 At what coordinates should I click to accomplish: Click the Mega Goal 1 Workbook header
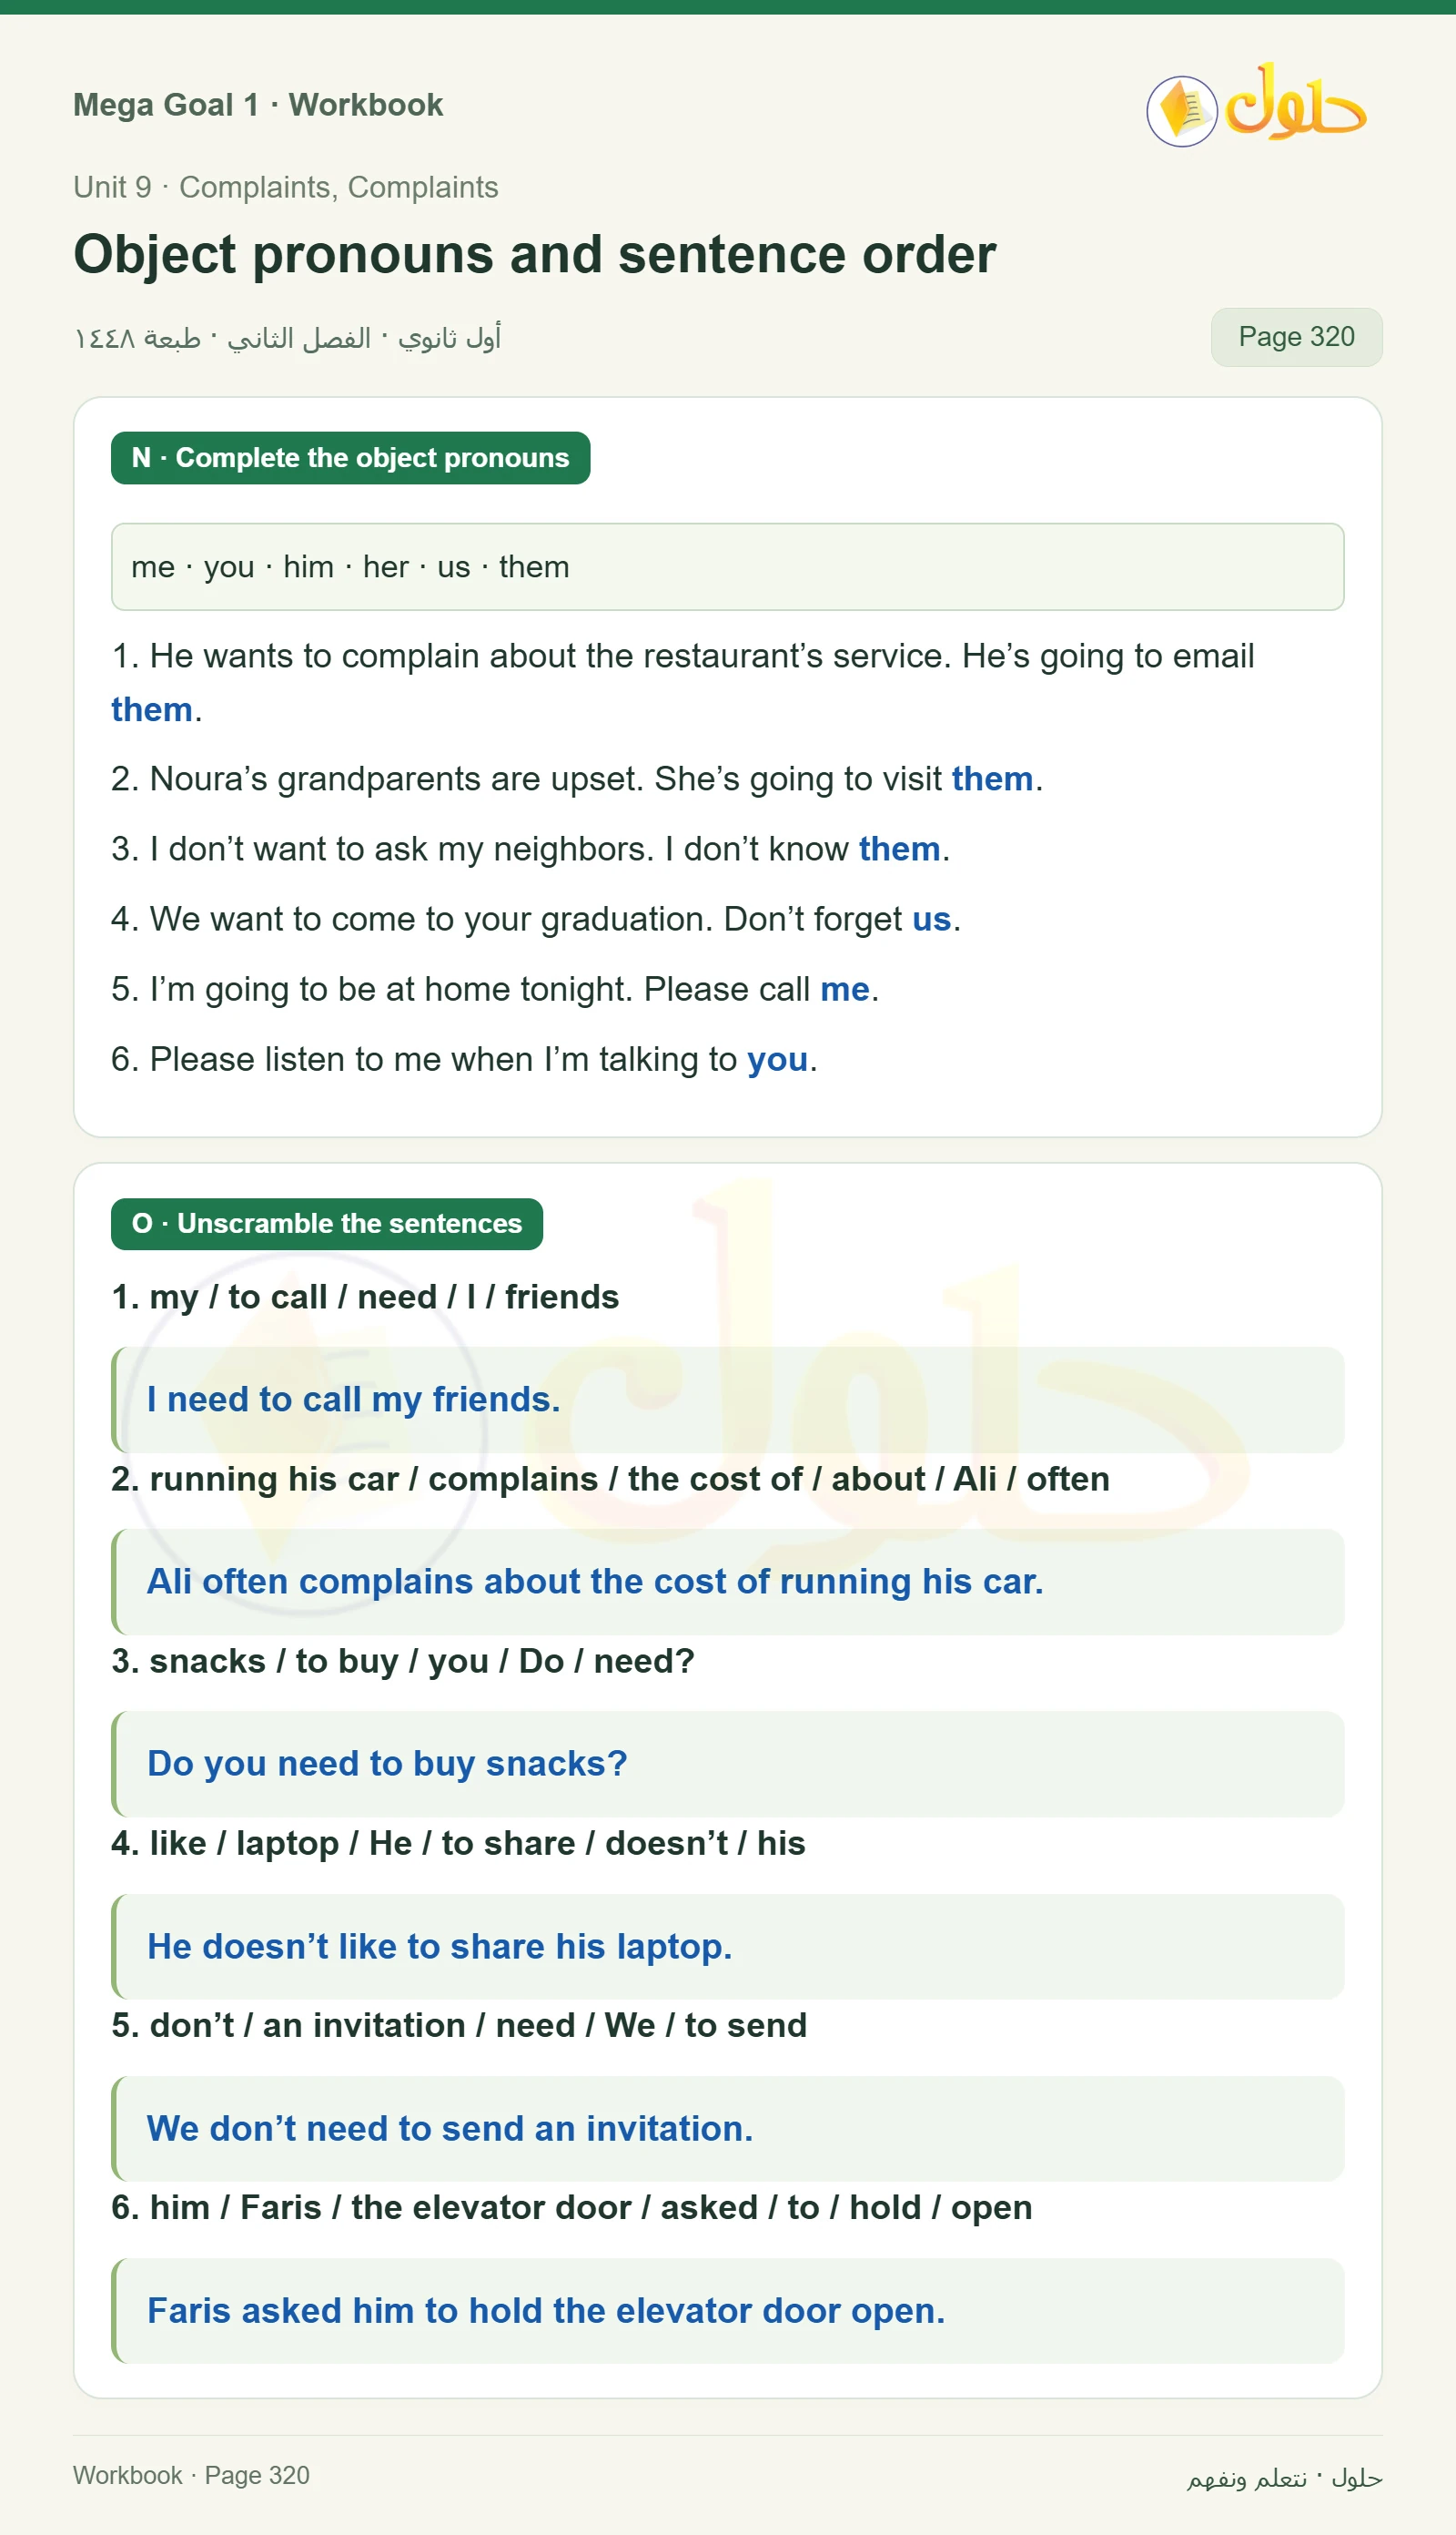pyautogui.click(x=258, y=105)
